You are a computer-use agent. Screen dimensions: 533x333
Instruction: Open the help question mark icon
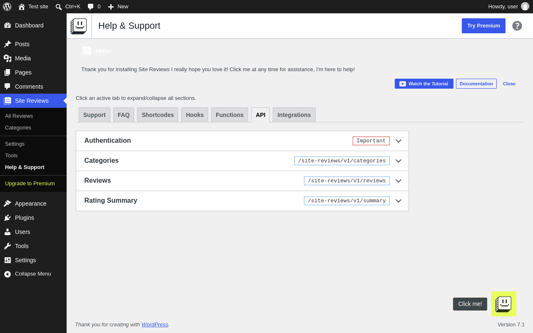(x=517, y=26)
